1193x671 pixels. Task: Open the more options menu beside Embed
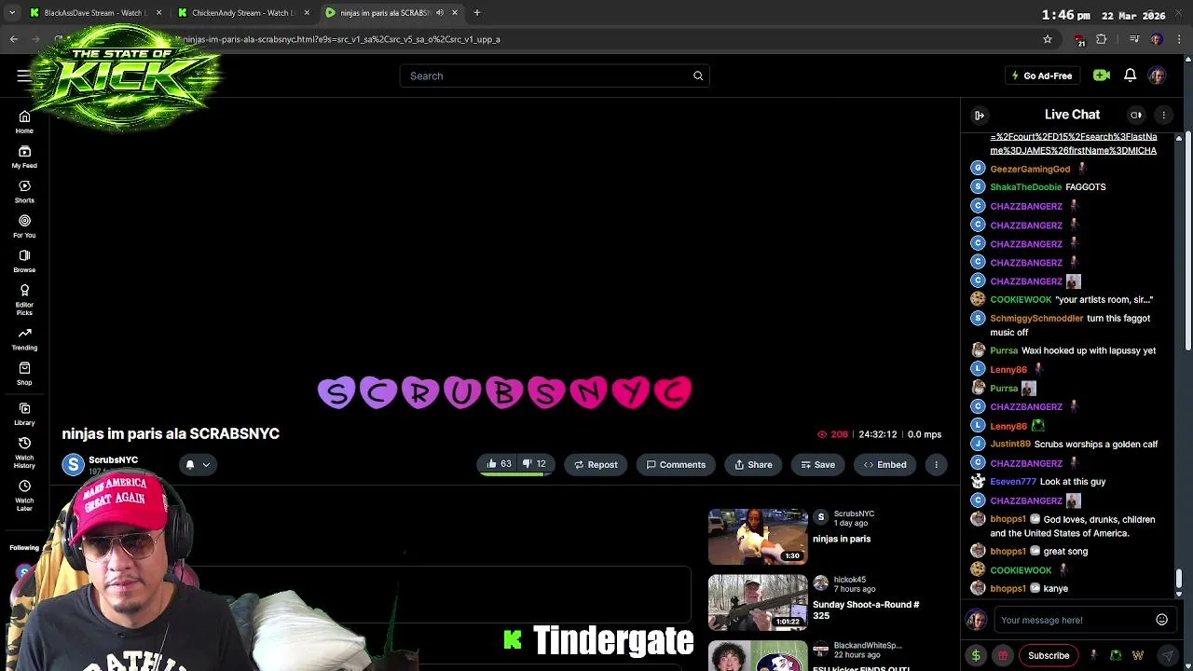936,464
